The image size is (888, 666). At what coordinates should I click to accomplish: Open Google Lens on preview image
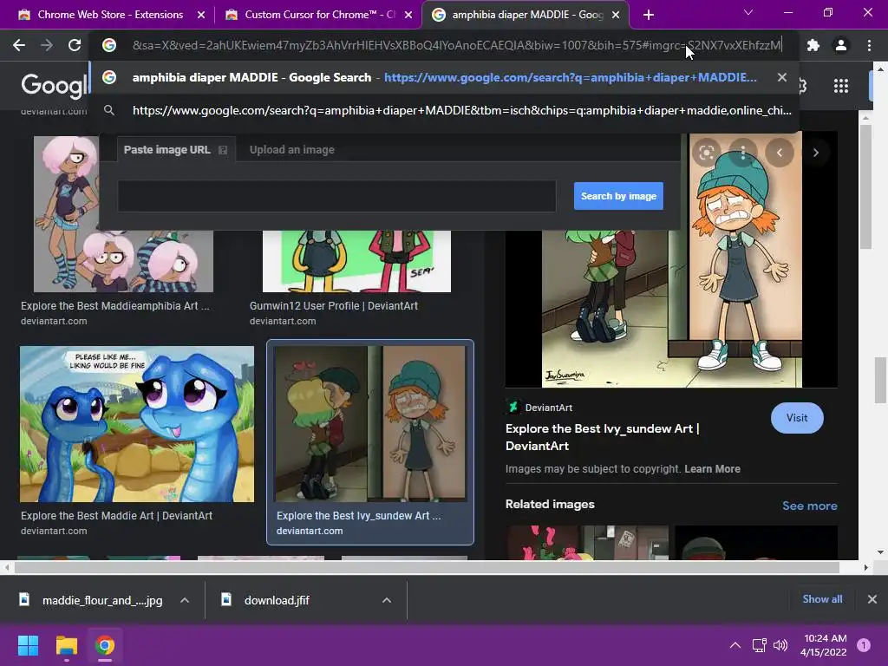click(706, 153)
